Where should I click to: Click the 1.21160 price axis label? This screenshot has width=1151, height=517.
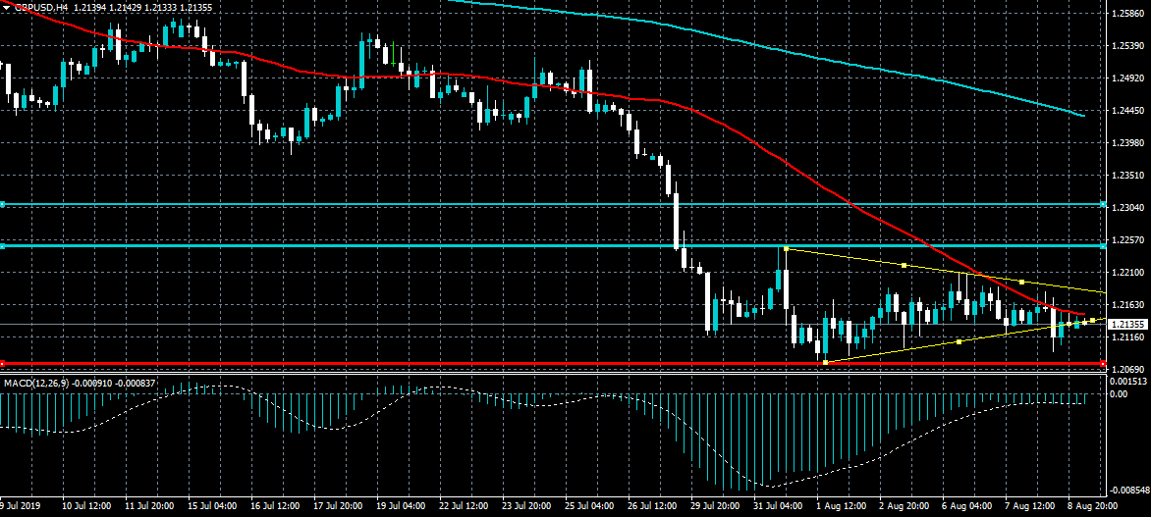(1128, 337)
